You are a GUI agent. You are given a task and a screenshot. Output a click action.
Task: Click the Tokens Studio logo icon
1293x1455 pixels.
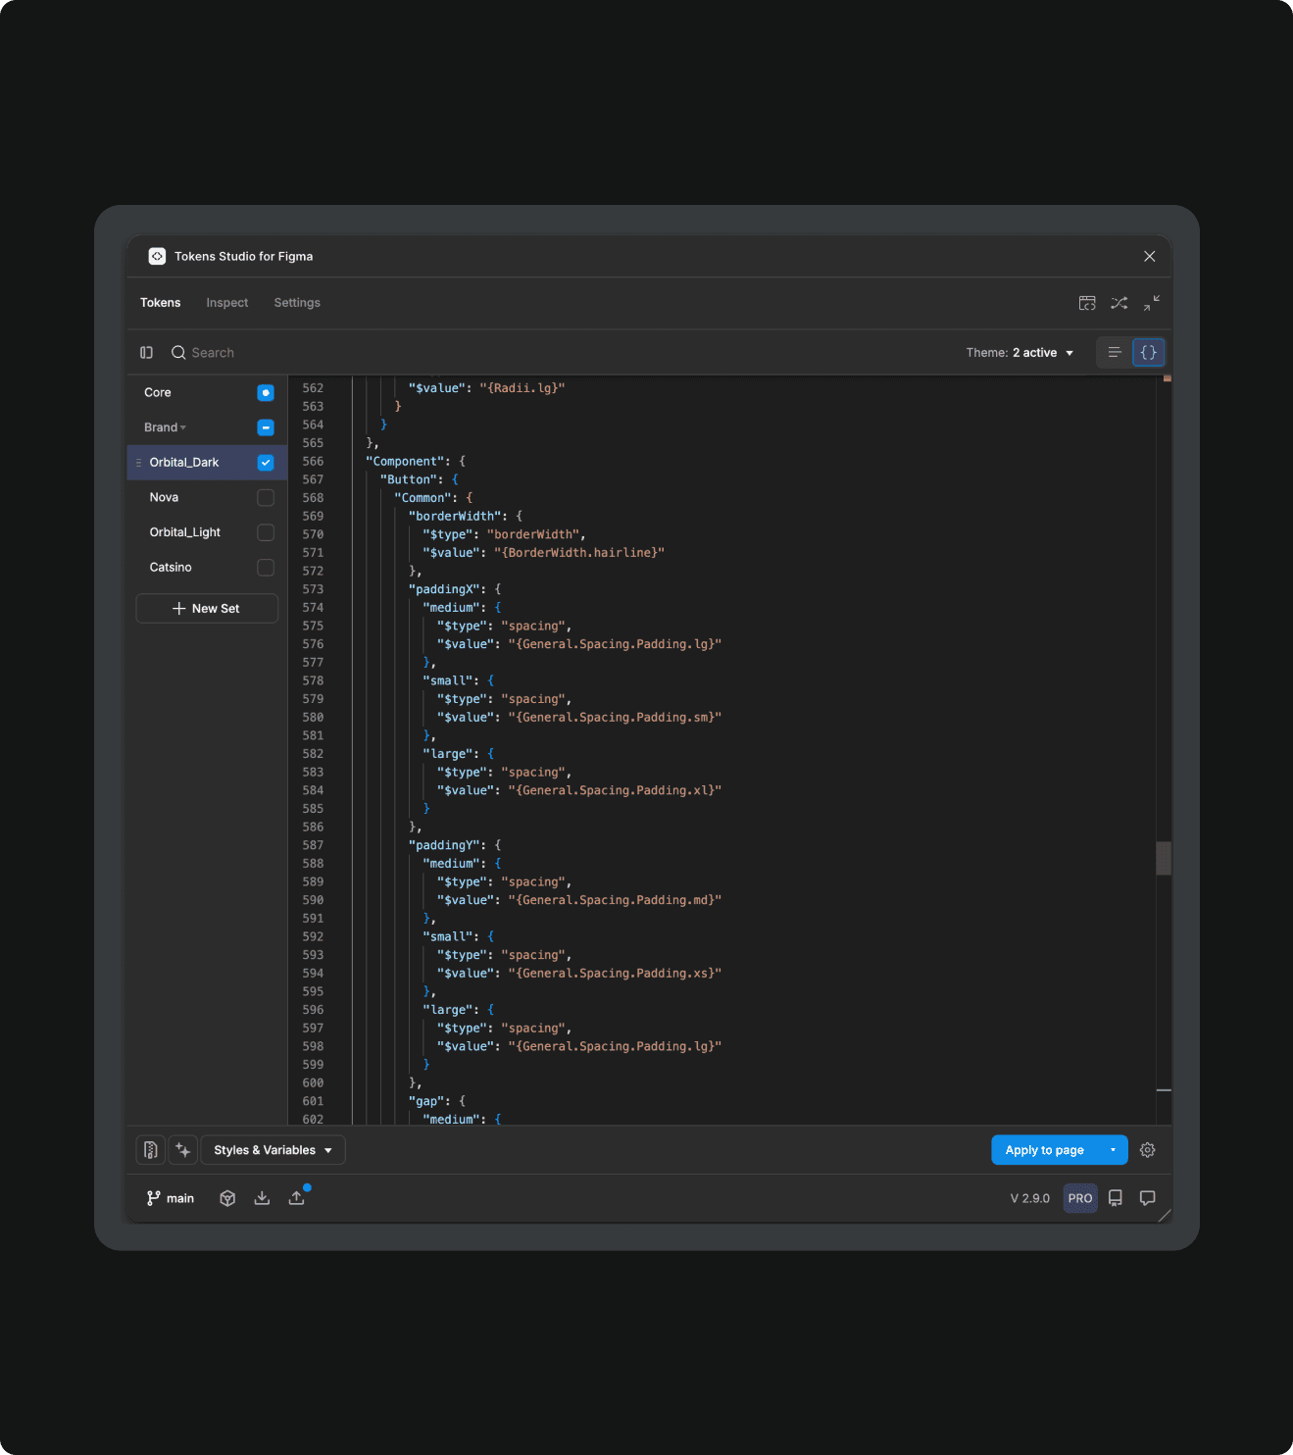(x=157, y=256)
